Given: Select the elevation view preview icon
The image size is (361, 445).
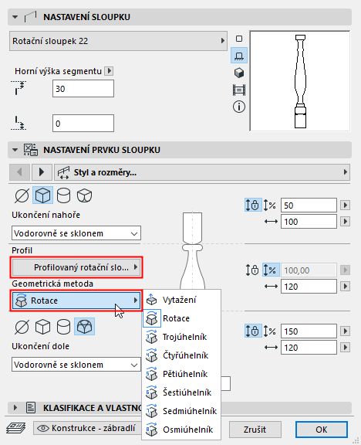Looking at the screenshot, I should click(x=239, y=56).
